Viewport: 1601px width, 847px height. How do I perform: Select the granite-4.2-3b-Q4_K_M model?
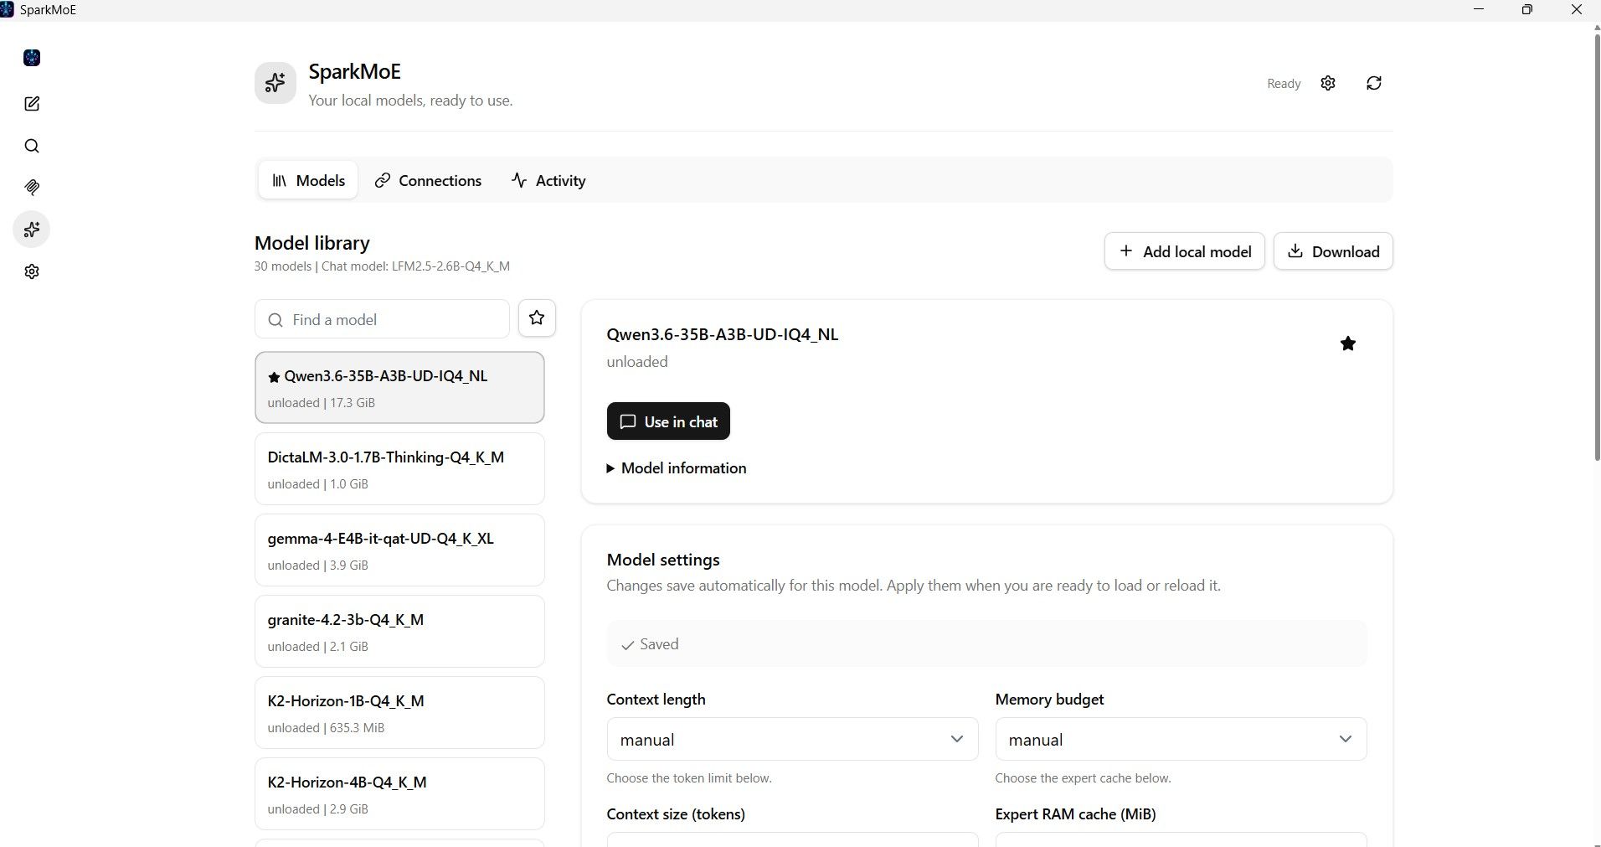pos(399,632)
